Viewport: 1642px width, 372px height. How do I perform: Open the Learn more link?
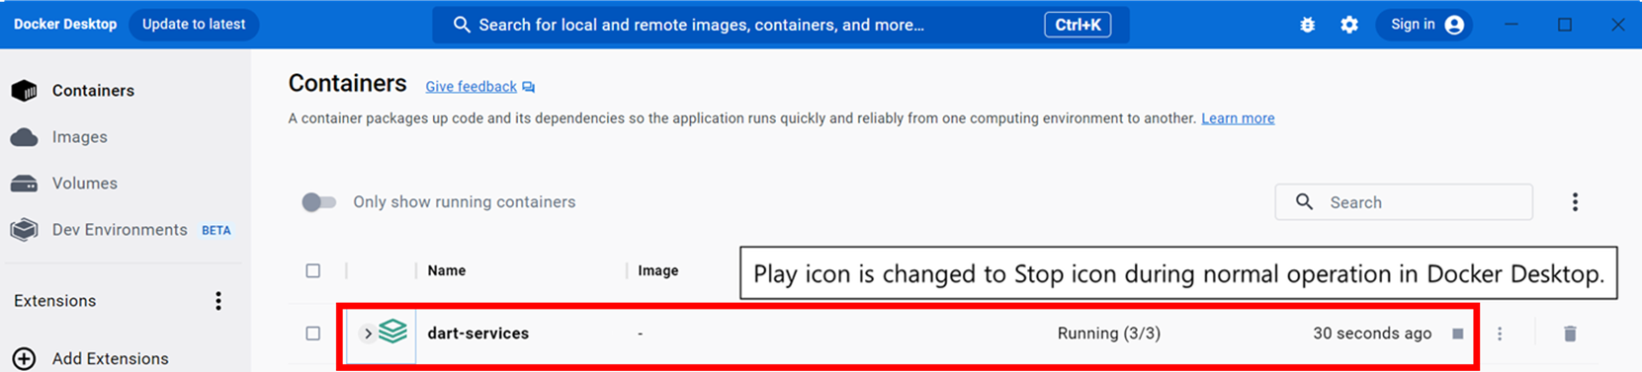[x=1238, y=118]
